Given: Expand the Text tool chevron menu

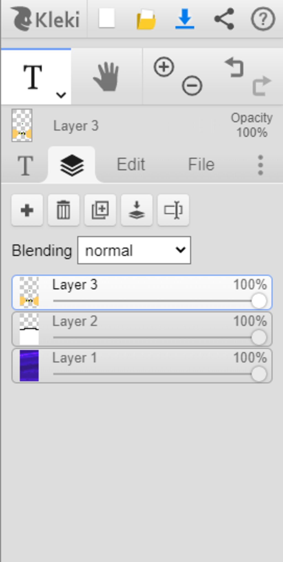Looking at the screenshot, I should tap(61, 95).
